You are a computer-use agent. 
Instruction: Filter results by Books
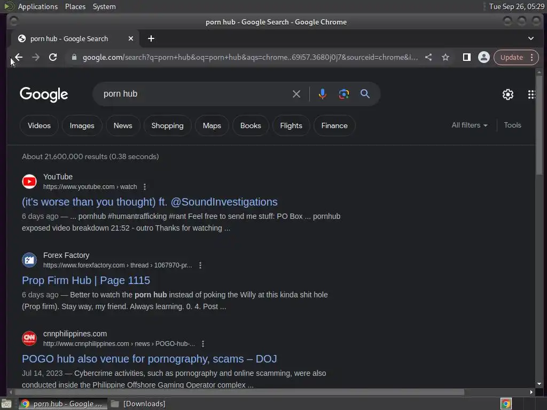pyautogui.click(x=251, y=125)
